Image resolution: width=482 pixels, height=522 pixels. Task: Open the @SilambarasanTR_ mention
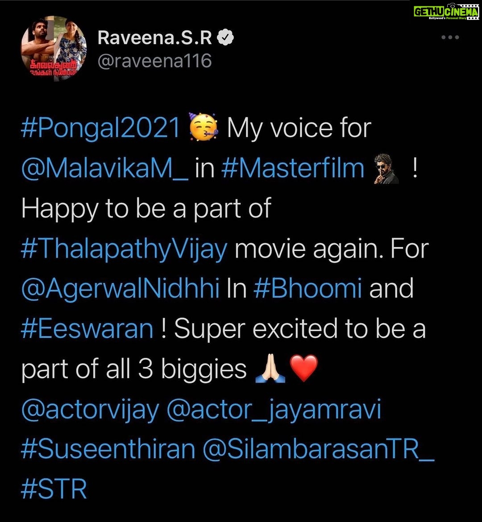(318, 449)
